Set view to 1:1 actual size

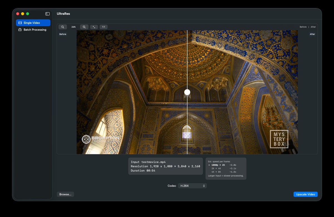pyautogui.click(x=104, y=27)
